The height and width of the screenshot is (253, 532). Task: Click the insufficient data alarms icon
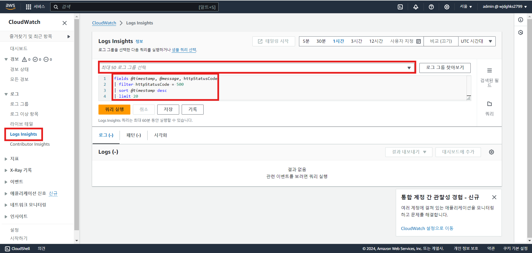(x=46, y=59)
